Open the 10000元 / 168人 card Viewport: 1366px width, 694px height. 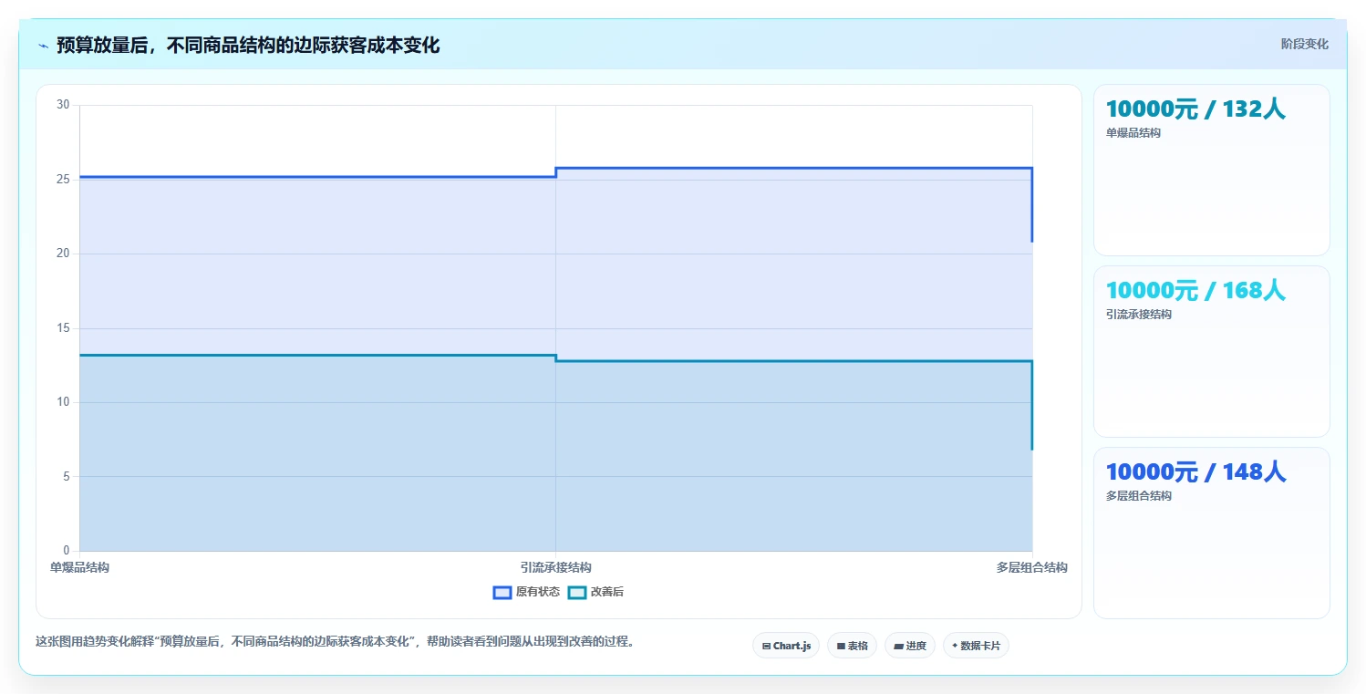click(1211, 351)
